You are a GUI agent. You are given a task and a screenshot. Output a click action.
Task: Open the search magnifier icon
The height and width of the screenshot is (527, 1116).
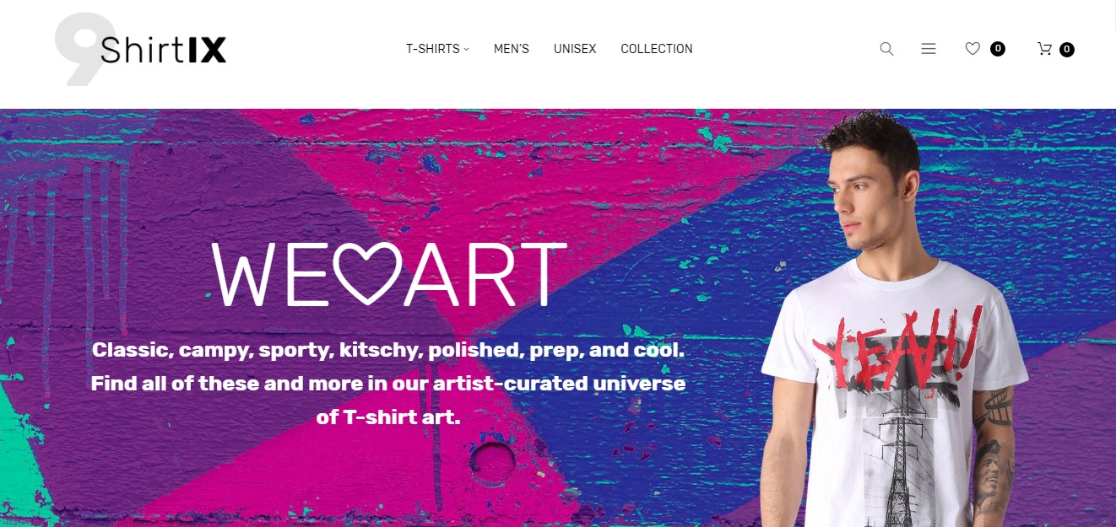(x=886, y=49)
